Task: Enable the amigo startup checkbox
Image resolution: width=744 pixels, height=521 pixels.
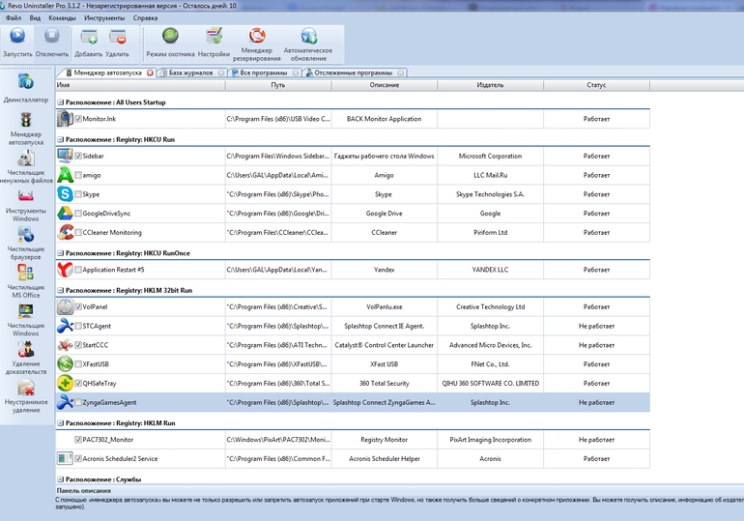Action: [x=78, y=175]
